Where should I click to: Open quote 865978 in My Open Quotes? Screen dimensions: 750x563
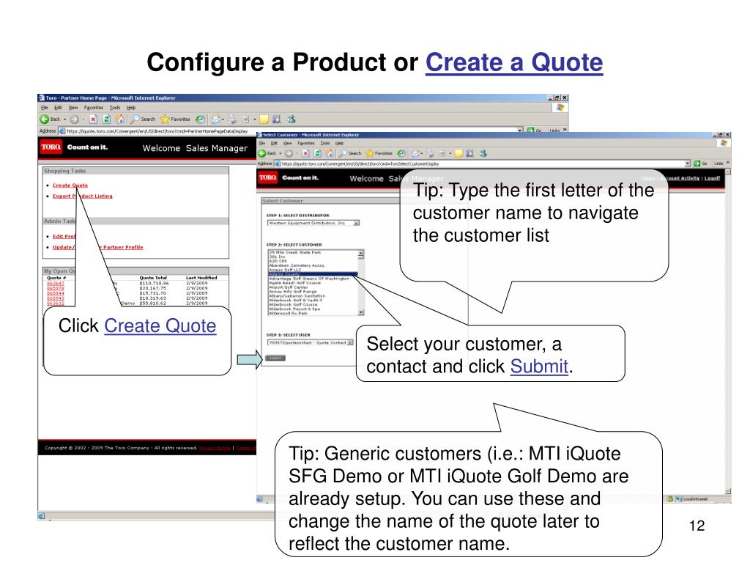(55, 288)
